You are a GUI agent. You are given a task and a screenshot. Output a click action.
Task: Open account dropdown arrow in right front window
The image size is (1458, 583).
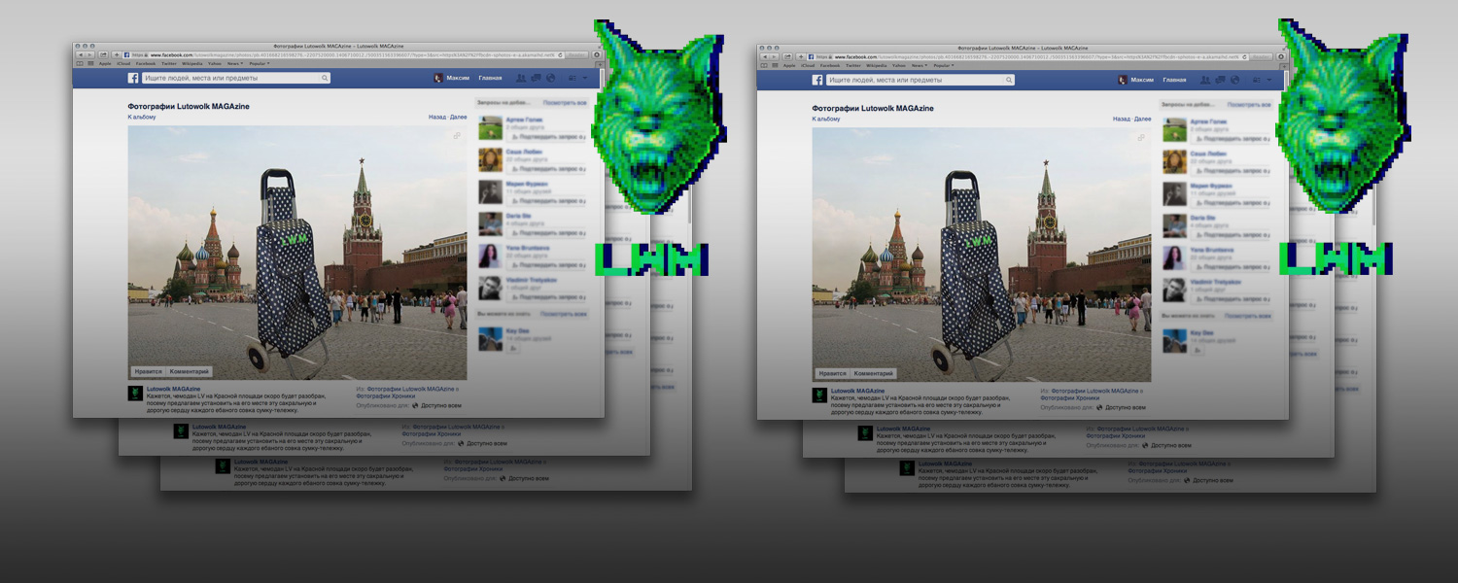coord(1269,78)
